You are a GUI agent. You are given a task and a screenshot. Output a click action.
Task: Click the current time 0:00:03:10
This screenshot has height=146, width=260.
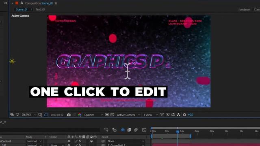coord(57,115)
